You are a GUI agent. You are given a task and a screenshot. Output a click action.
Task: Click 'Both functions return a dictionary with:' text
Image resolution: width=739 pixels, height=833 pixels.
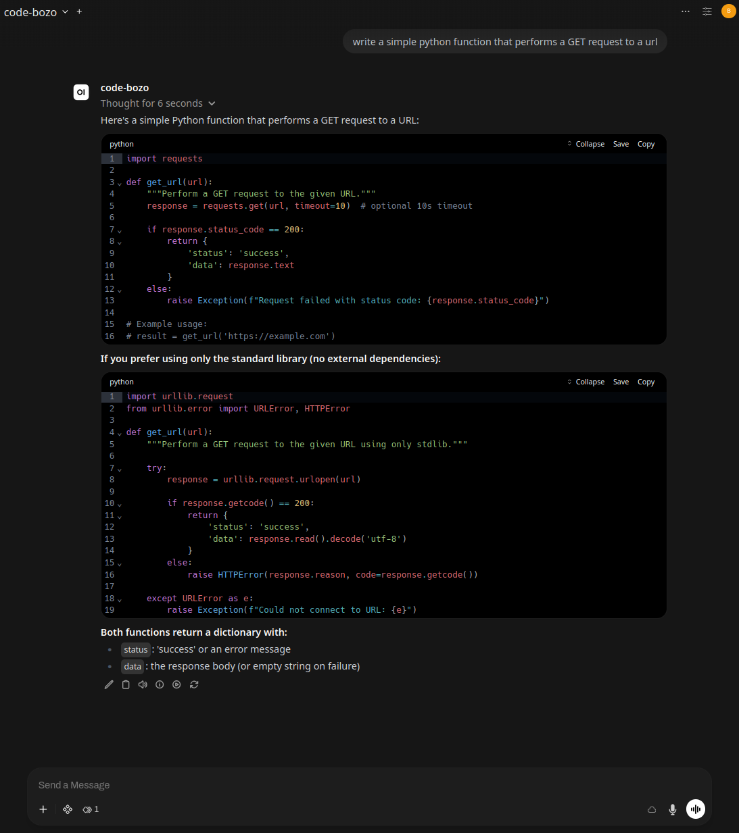pos(194,632)
